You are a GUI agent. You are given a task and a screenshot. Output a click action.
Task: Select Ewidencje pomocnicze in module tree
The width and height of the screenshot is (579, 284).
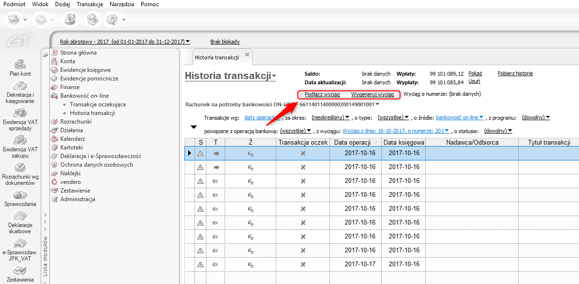point(89,79)
